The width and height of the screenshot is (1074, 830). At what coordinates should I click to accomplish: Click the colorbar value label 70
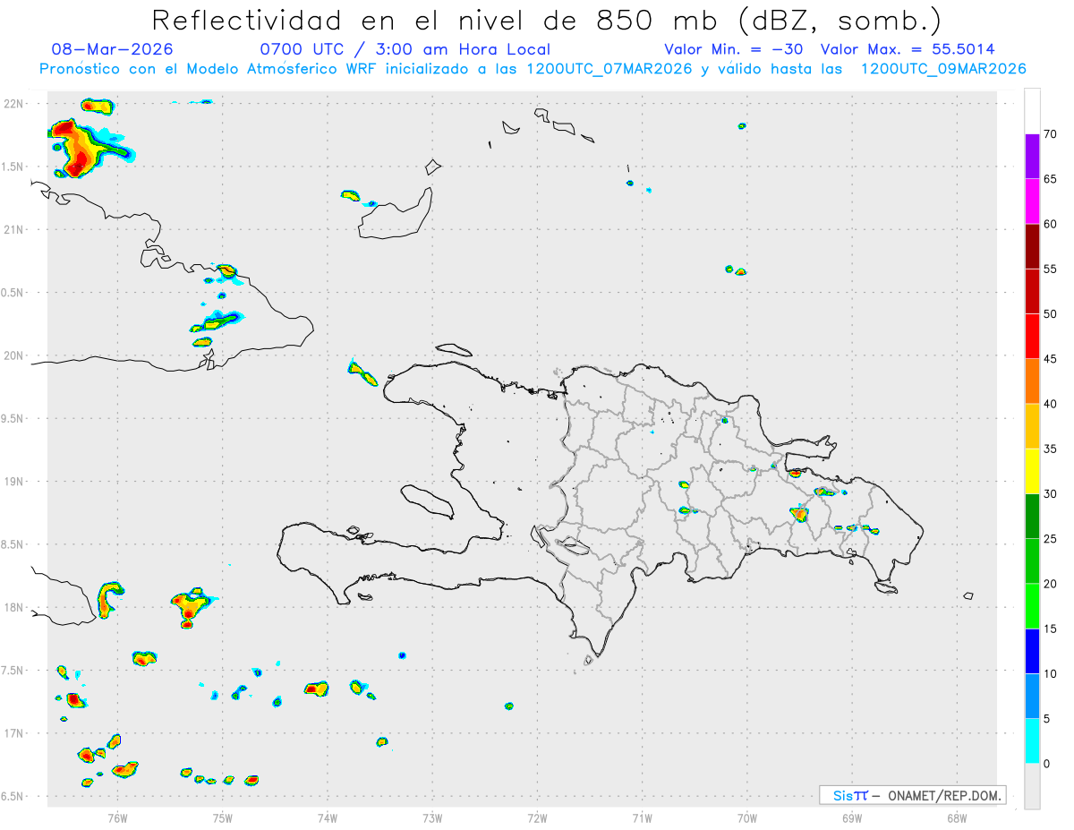coord(1051,134)
